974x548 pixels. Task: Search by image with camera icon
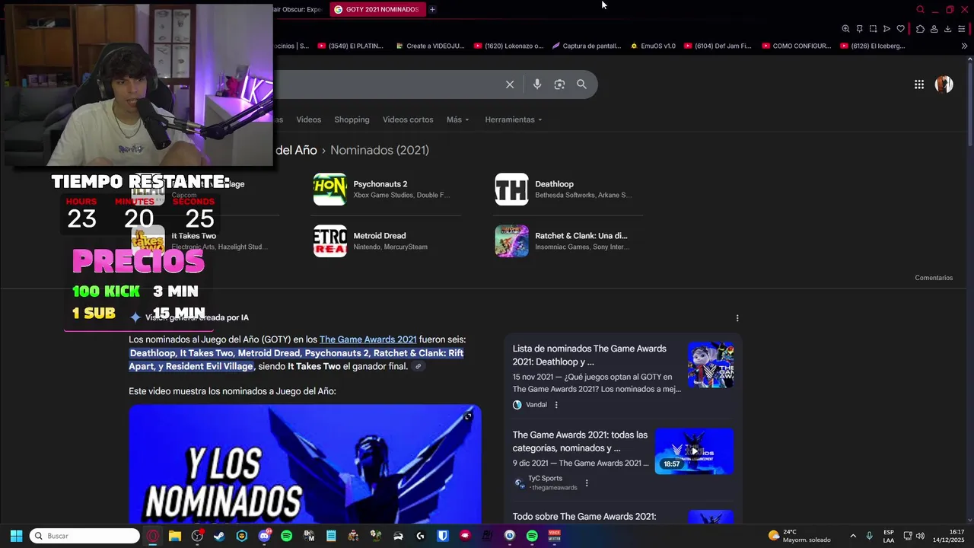click(559, 84)
